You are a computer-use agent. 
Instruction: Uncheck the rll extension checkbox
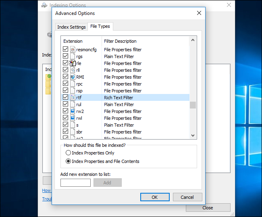(x=65, y=70)
